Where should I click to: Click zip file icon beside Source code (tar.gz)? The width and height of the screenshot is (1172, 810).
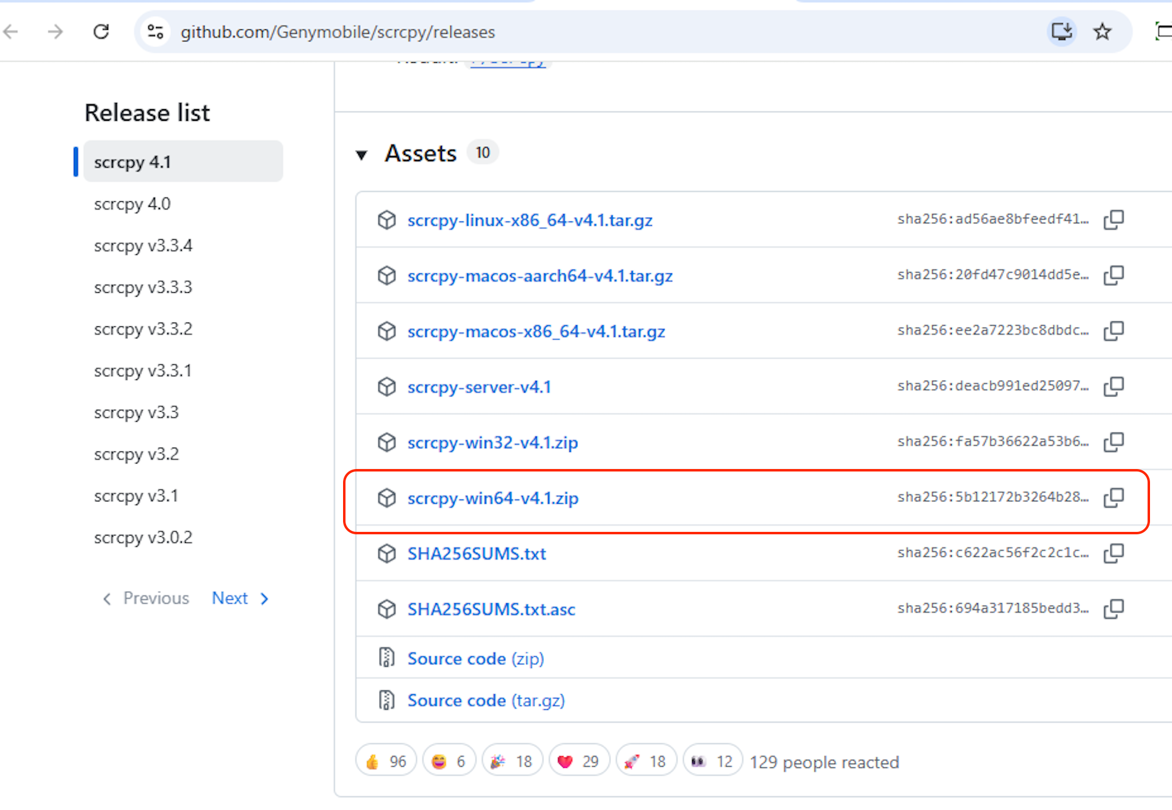click(x=386, y=700)
